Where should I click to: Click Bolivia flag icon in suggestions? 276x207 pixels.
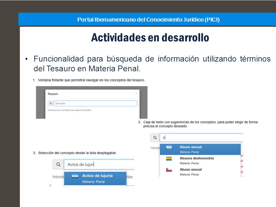[169, 159]
